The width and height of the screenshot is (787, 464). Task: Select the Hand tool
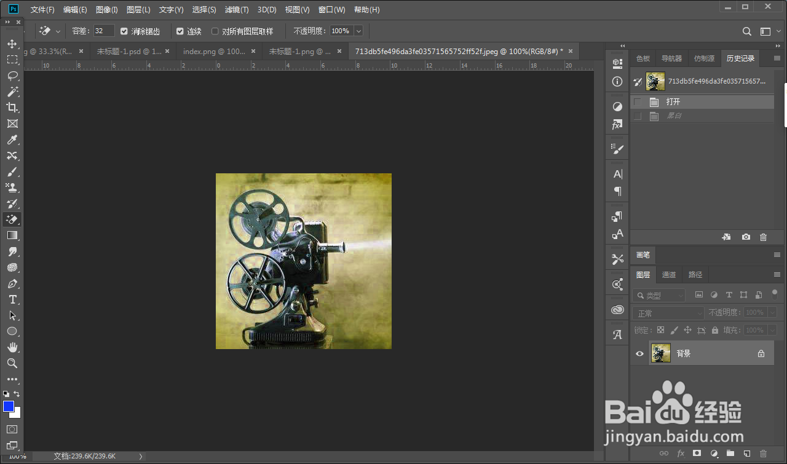pyautogui.click(x=12, y=347)
